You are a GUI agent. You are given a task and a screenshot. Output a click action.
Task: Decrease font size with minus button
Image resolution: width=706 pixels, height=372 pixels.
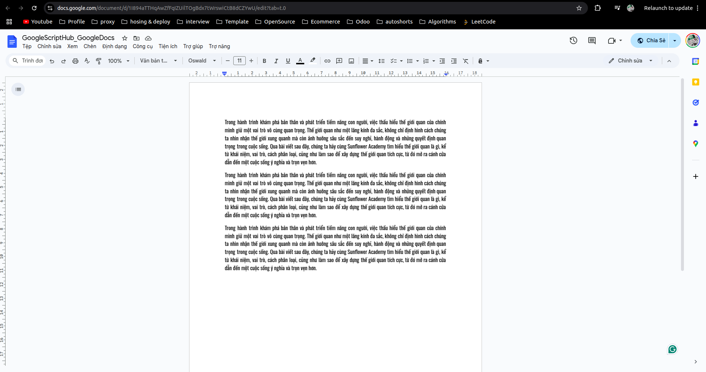coord(228,61)
